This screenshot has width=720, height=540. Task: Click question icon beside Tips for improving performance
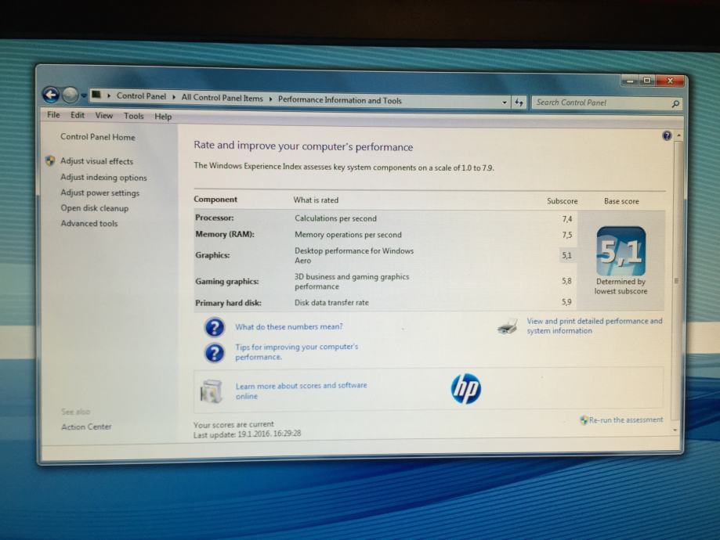(215, 353)
